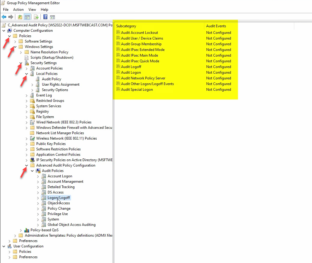
Task: Select the DS Access tree item
Action: click(55, 192)
